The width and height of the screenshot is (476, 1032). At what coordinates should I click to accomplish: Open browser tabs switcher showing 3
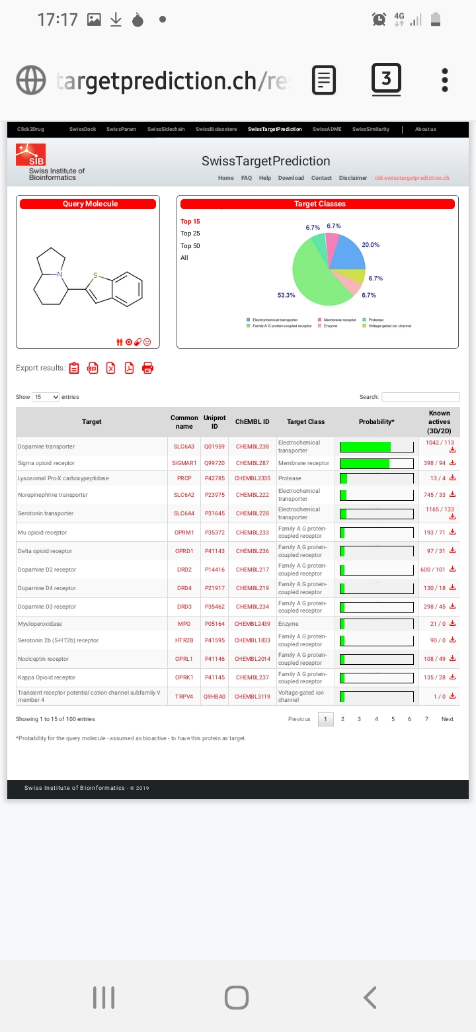[386, 80]
